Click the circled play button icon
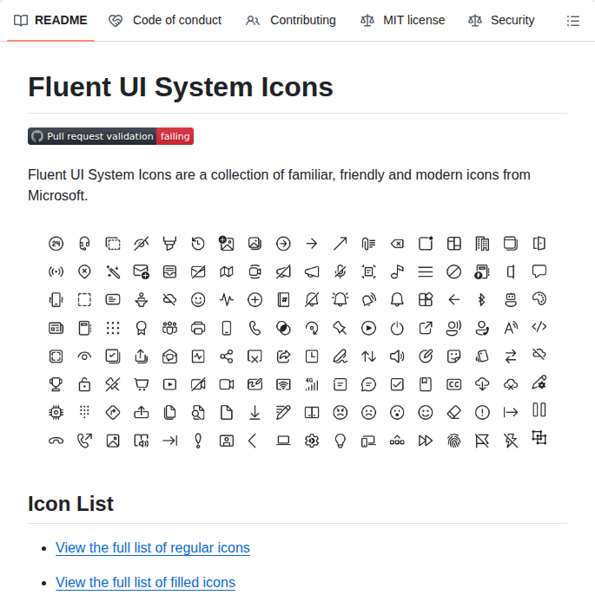 [368, 328]
